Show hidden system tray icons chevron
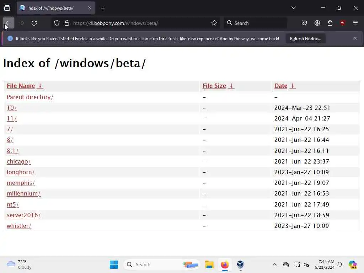The image size is (364, 273). [x=275, y=264]
